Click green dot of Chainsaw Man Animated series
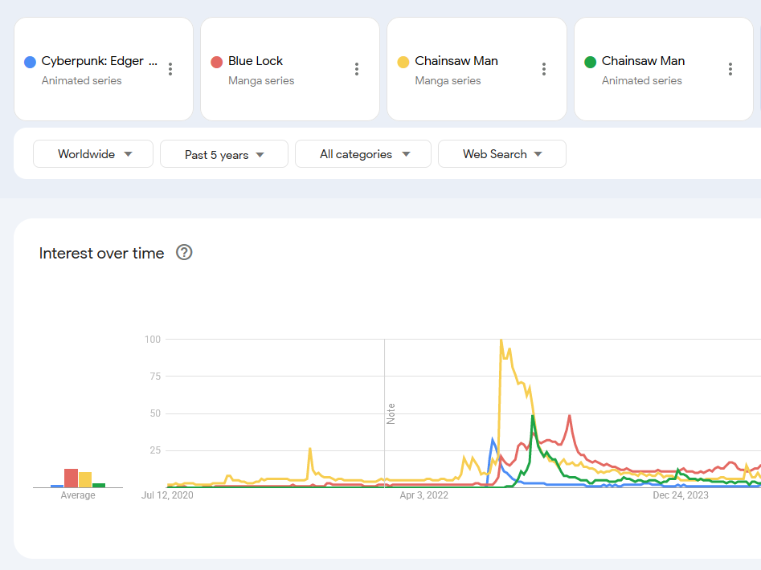Screen dimensions: 761x570 (x=590, y=62)
